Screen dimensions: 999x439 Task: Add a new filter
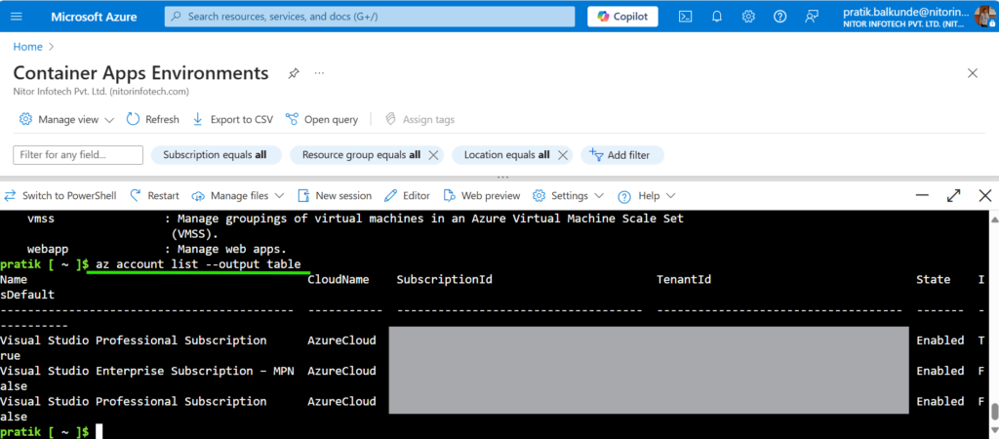621,155
